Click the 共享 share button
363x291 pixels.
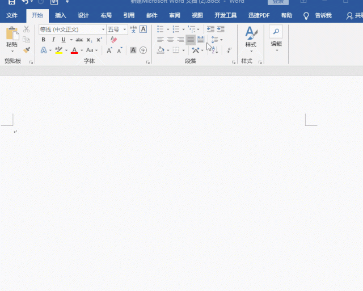click(354, 15)
